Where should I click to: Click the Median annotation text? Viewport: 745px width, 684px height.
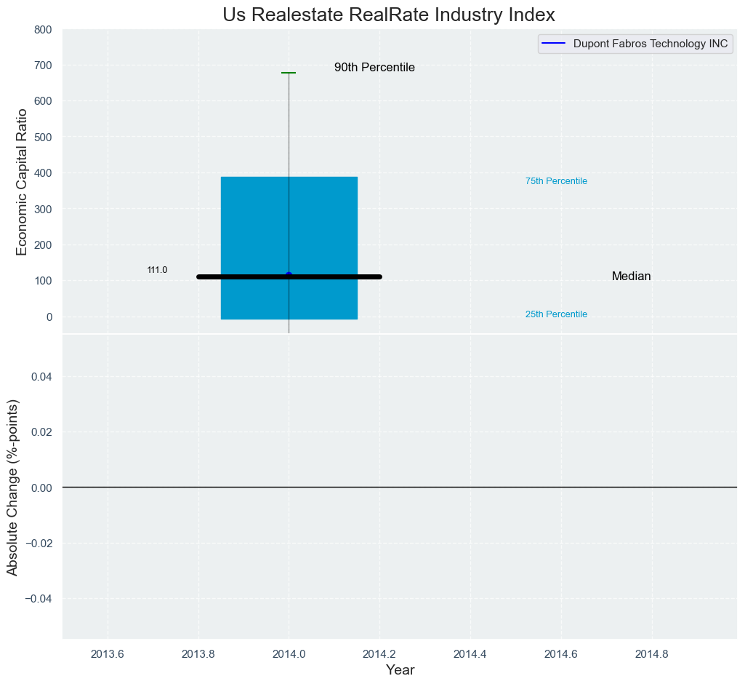click(631, 277)
